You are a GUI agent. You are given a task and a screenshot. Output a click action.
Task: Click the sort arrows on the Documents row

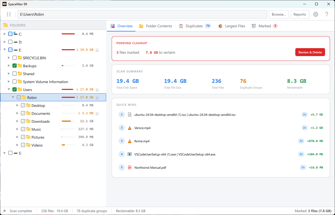(x=97, y=113)
